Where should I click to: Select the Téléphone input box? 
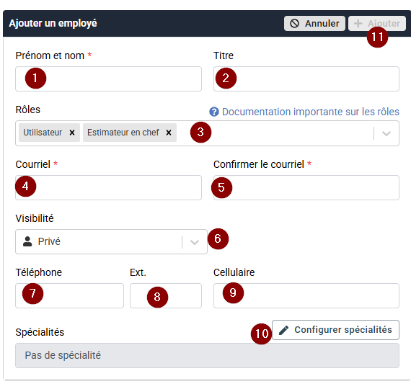pyautogui.click(x=69, y=295)
